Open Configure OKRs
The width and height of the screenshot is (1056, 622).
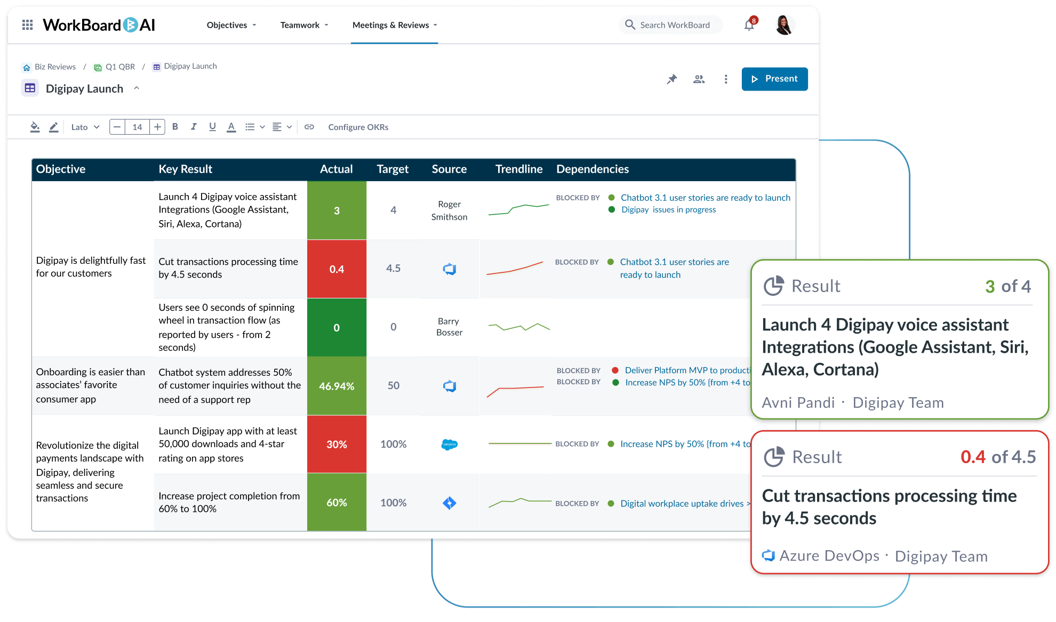[x=358, y=127]
